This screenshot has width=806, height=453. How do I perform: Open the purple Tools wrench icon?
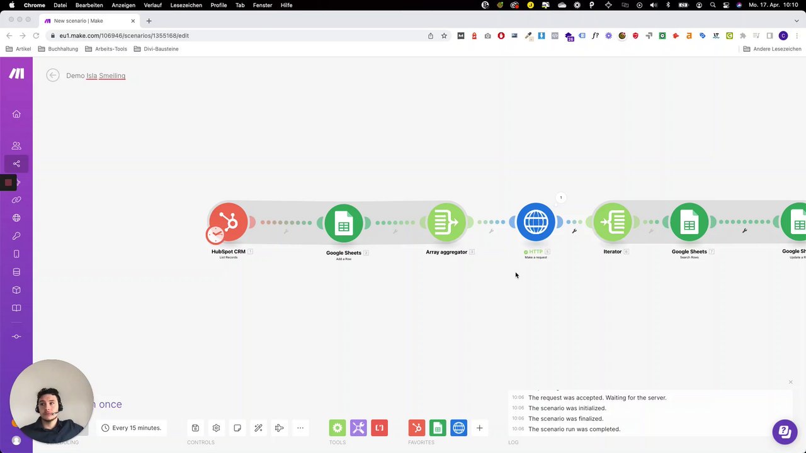tap(358, 428)
